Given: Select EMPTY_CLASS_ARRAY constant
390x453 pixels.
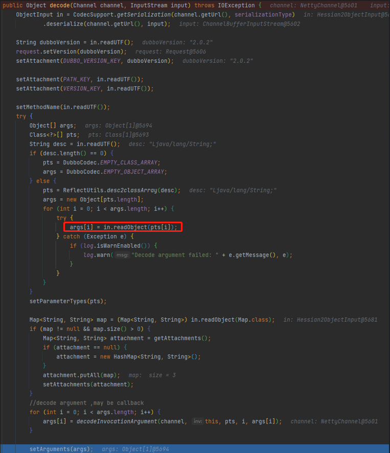Looking at the screenshot, I should point(129,162).
